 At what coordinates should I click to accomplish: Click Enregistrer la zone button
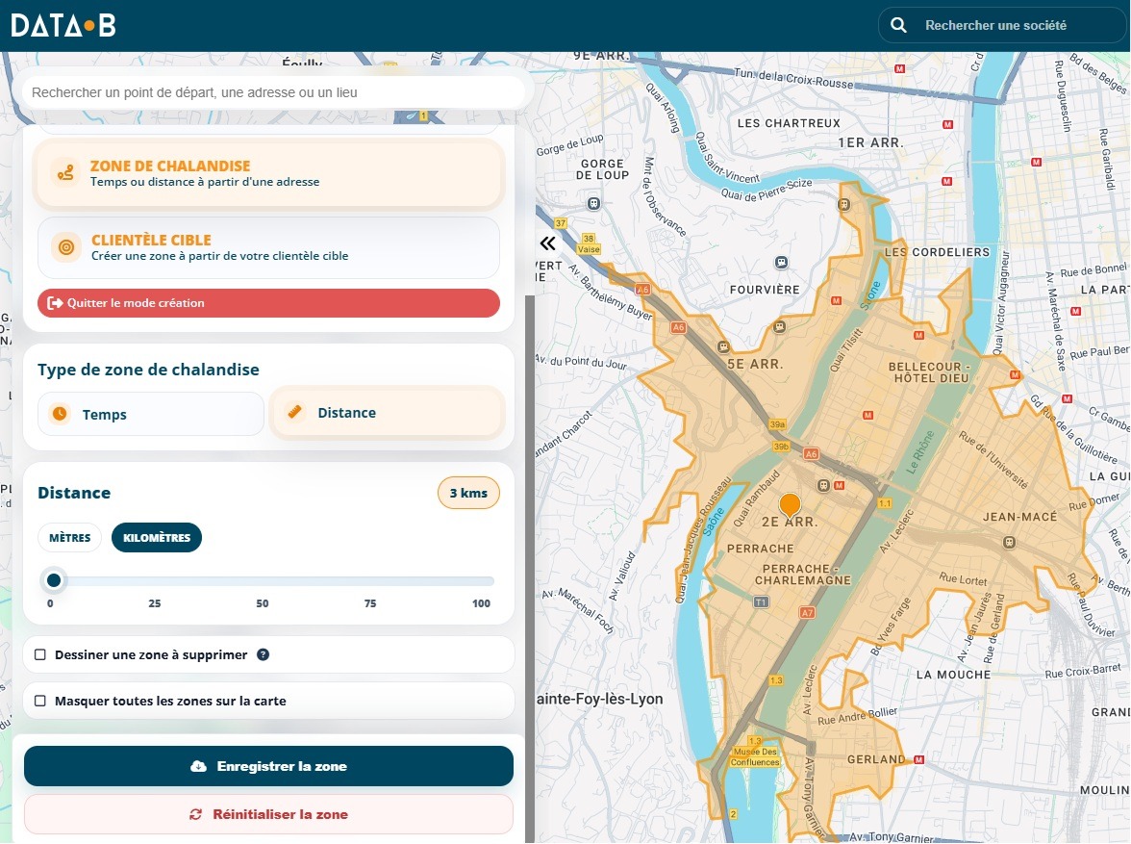[x=268, y=766]
